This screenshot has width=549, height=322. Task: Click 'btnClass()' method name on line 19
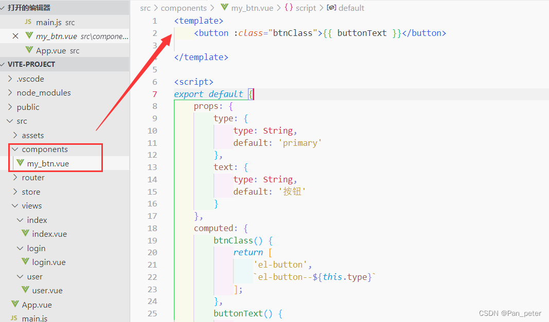tap(238, 240)
